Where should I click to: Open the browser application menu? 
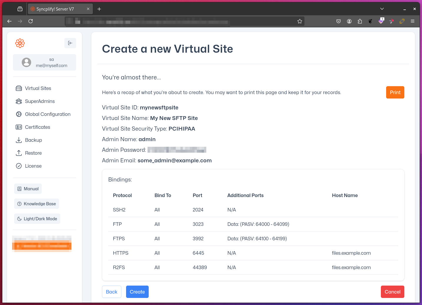413,21
